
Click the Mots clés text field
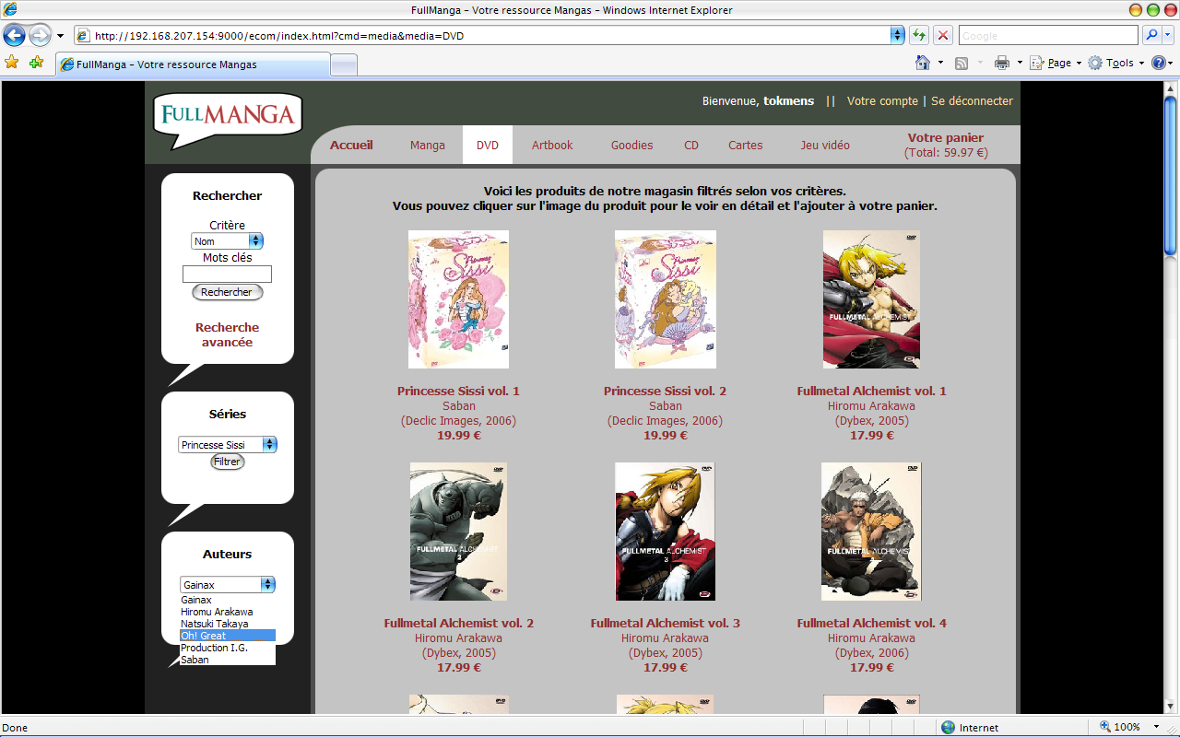click(x=227, y=275)
